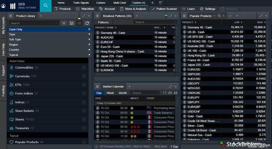
Task: Click the zoom magnifier icon beside Popular Products
Action: coord(219,16)
